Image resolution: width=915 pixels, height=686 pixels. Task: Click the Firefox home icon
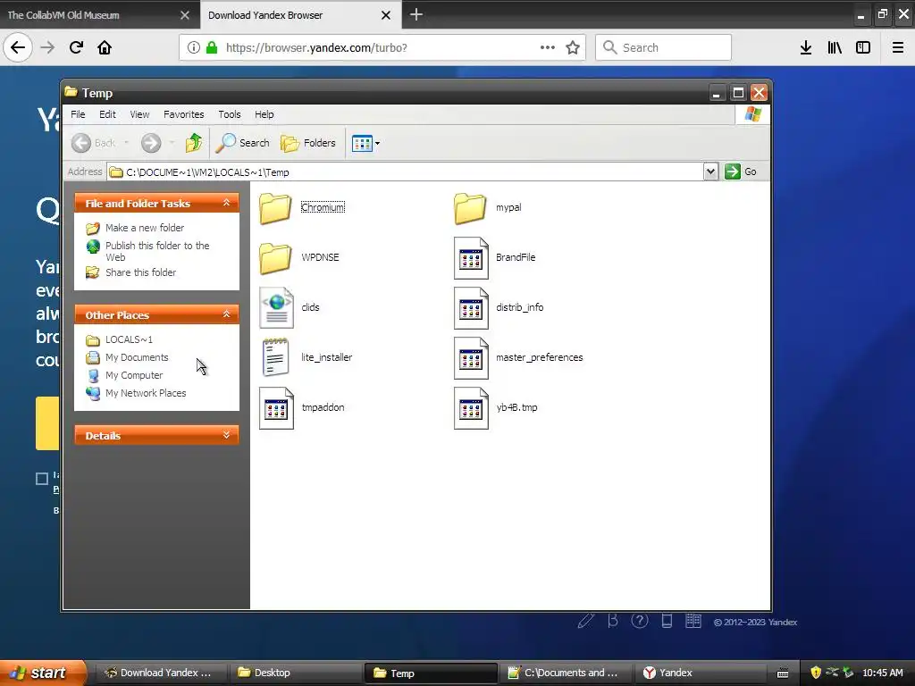click(105, 47)
